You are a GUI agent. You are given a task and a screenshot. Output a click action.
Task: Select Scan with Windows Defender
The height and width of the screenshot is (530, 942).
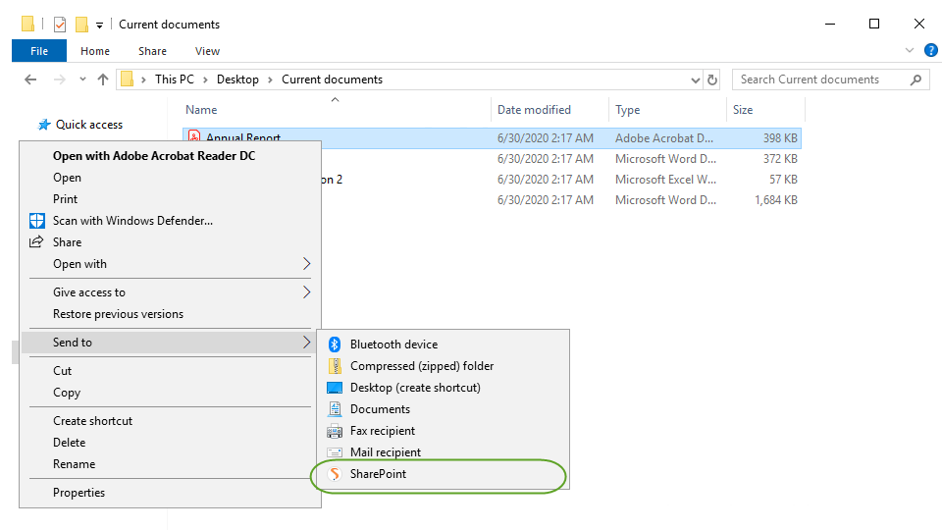171,221
